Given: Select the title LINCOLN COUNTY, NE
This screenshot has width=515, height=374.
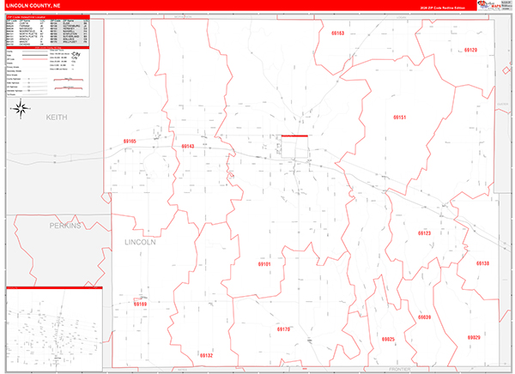Looking at the screenshot, I should [x=33, y=6].
